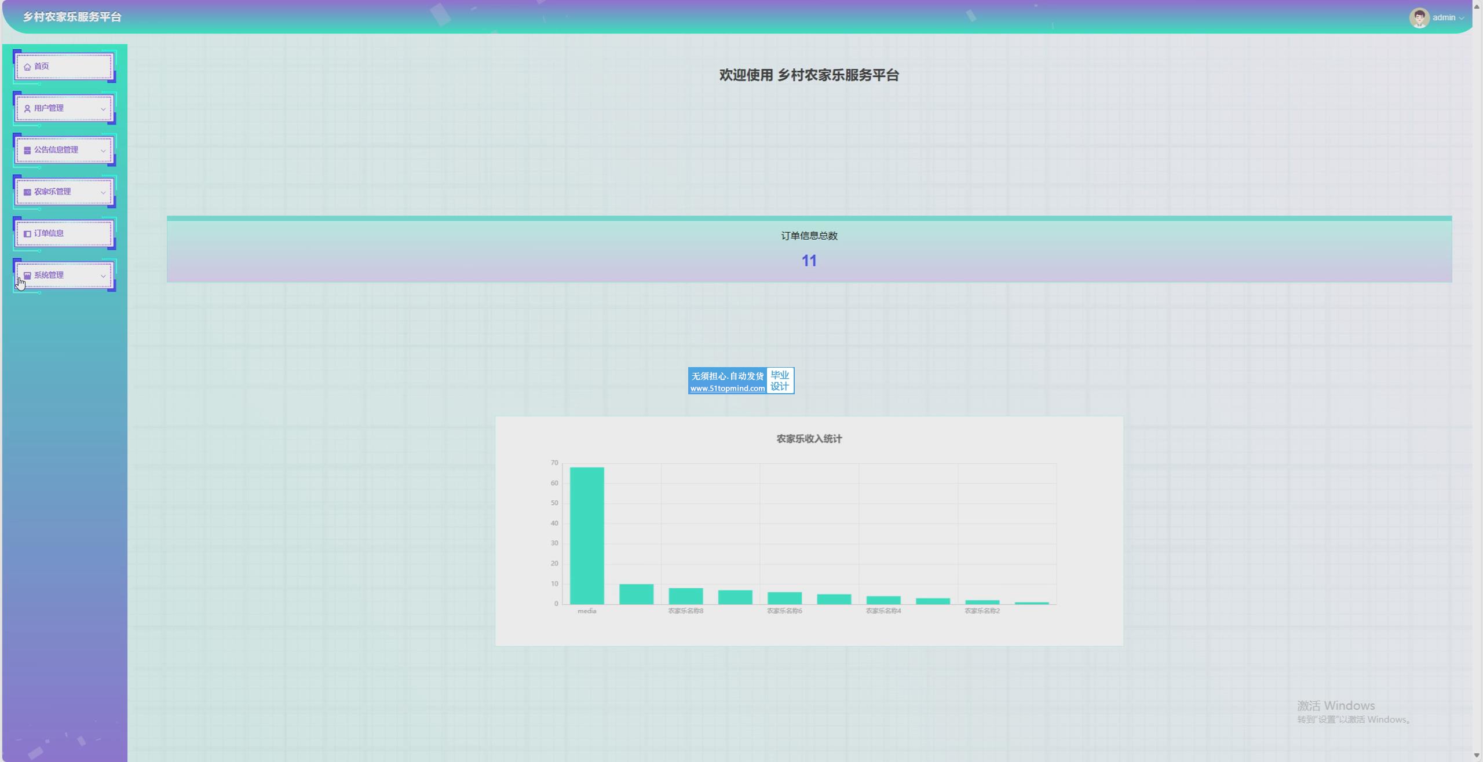The width and height of the screenshot is (1483, 762).
Task: Click the icon beside 订单信息
Action: (x=27, y=233)
